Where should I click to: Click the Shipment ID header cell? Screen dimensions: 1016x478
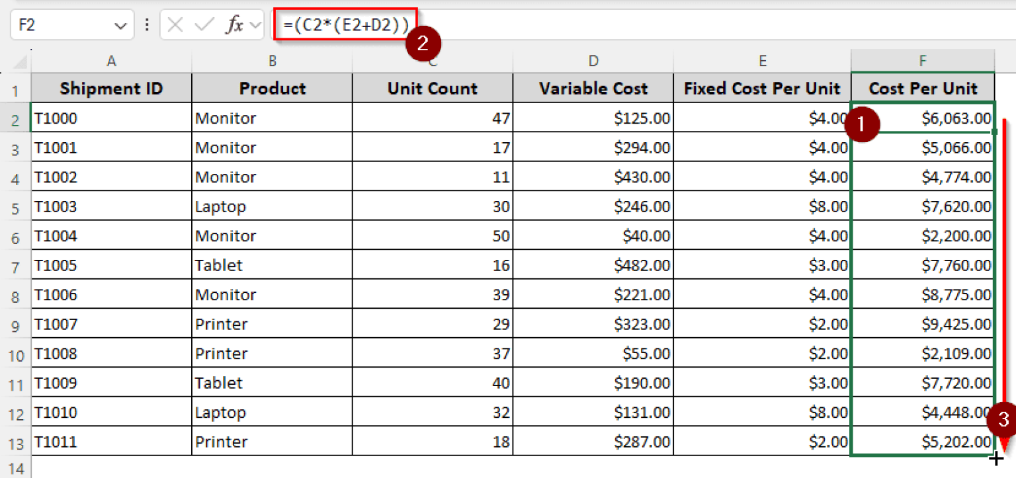111,89
